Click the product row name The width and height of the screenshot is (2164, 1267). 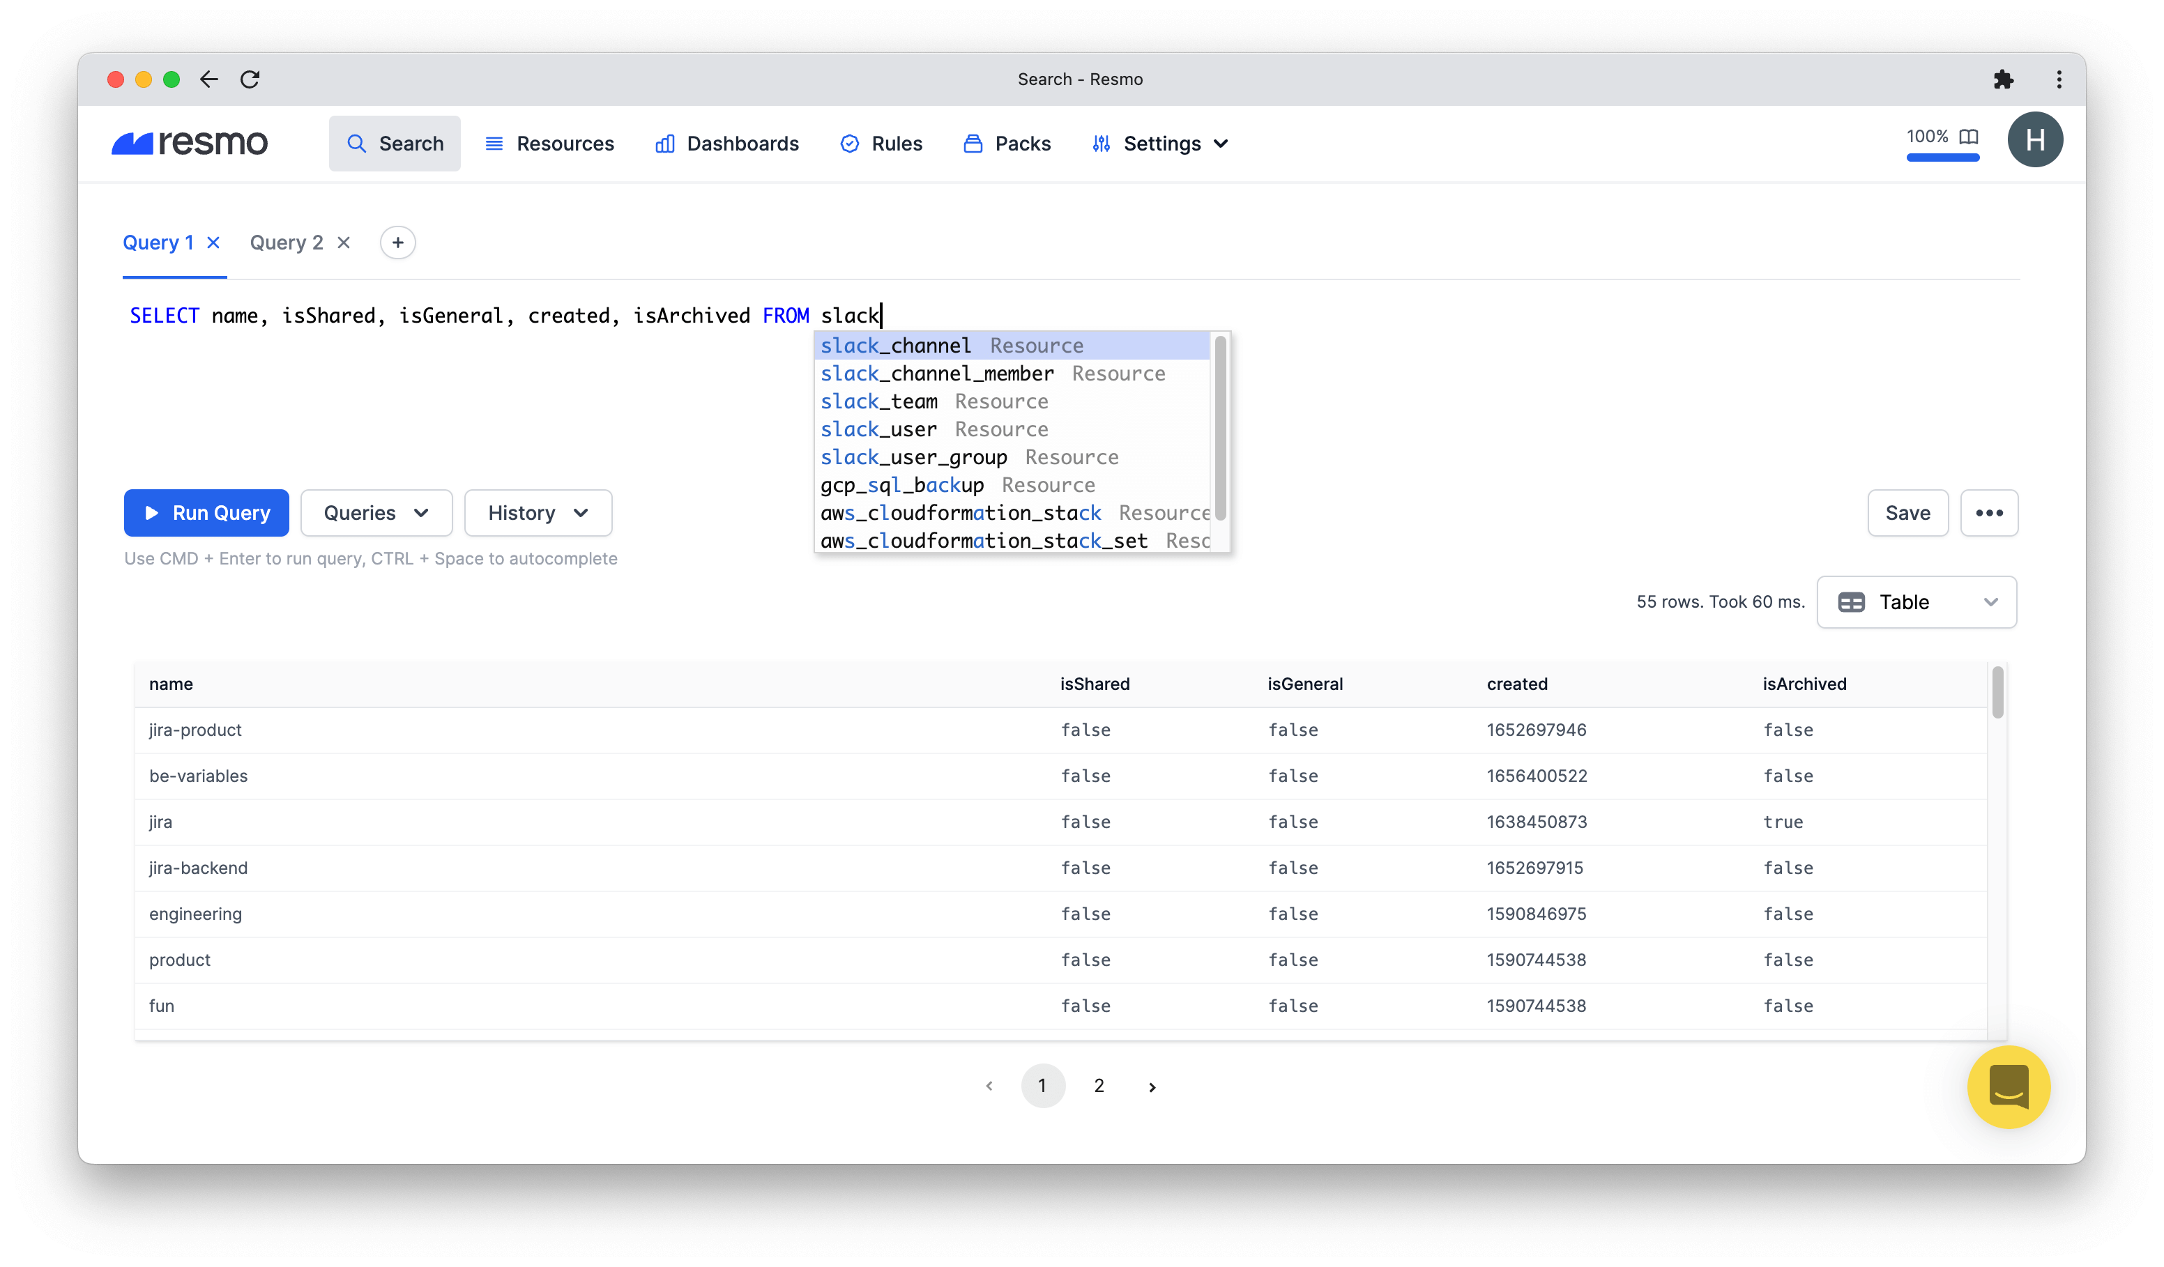tap(179, 960)
